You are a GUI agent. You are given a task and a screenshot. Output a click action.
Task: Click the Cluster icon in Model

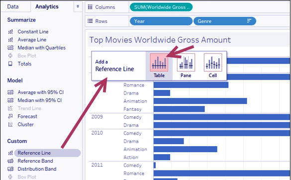pos(10,124)
